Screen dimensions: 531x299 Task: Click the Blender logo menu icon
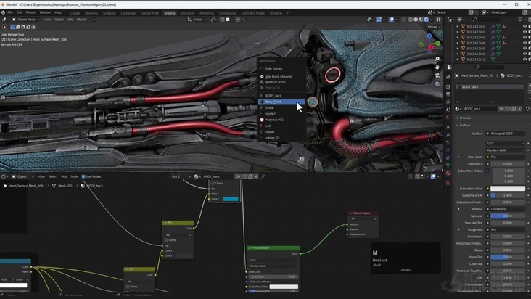pyautogui.click(x=3, y=12)
